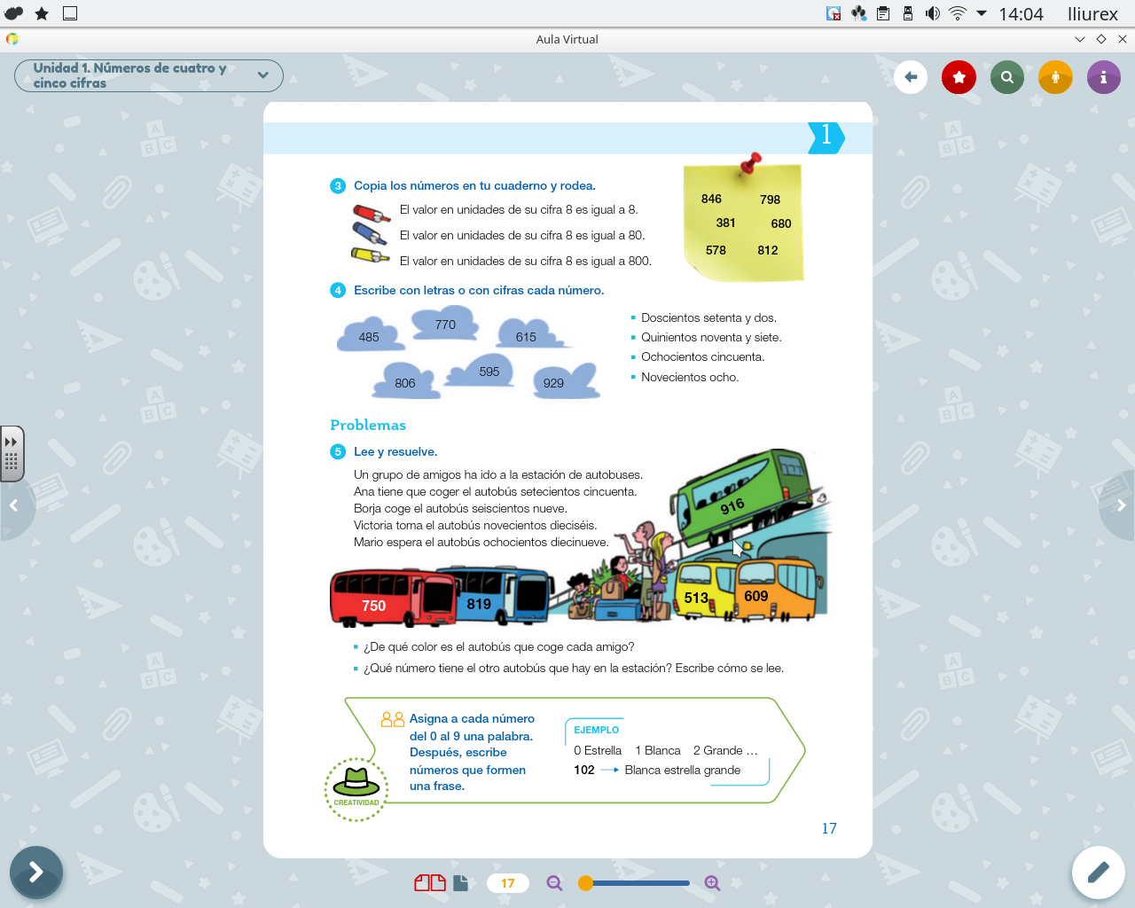Expand the left side tools panel
Screen dimensions: 1135x908
[x=12, y=453]
